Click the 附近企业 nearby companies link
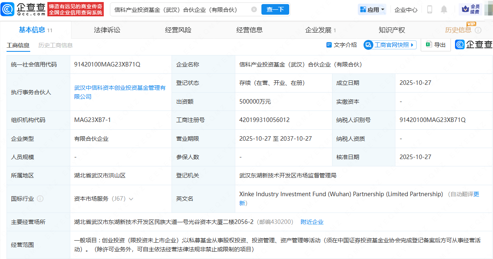 coord(312,222)
